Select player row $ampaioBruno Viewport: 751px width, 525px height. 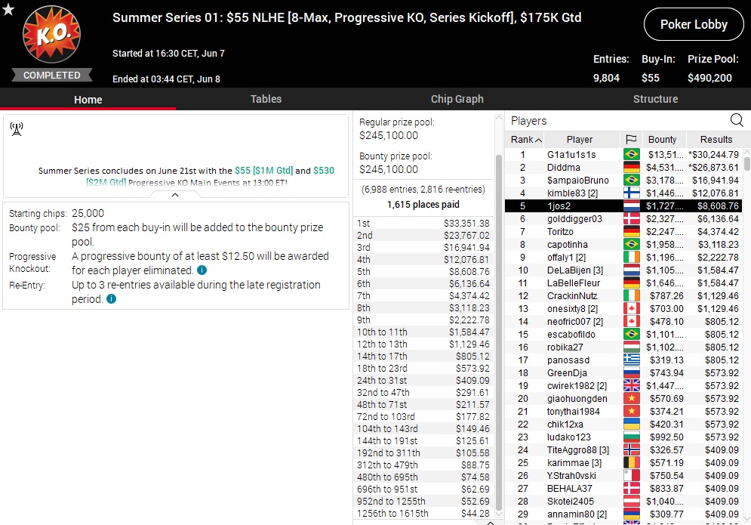point(623,181)
